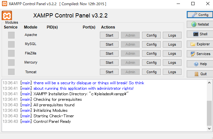Image resolution: width=213 pixels, height=139 pixels.
Task: Open Config for the Mercury module
Action: coord(151,63)
